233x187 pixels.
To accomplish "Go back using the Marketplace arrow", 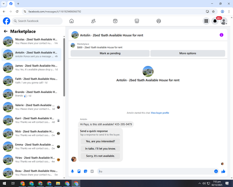I will coord(6,31).
